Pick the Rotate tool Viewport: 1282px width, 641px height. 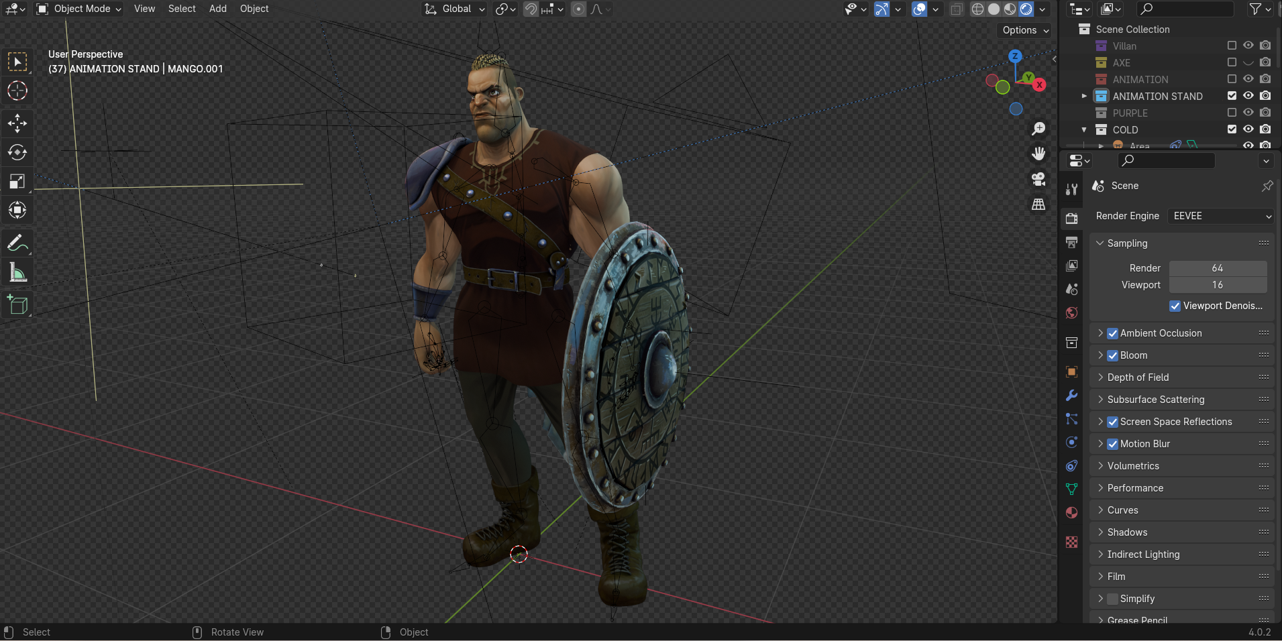[17, 152]
